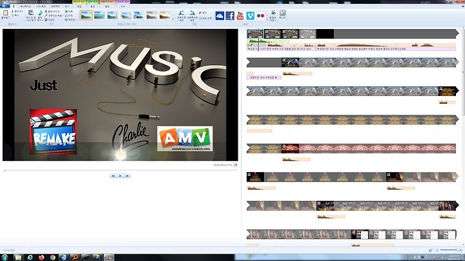Viewport: 465px width, 261px height.
Task: Click the Sign in icon
Action: click(x=283, y=14)
